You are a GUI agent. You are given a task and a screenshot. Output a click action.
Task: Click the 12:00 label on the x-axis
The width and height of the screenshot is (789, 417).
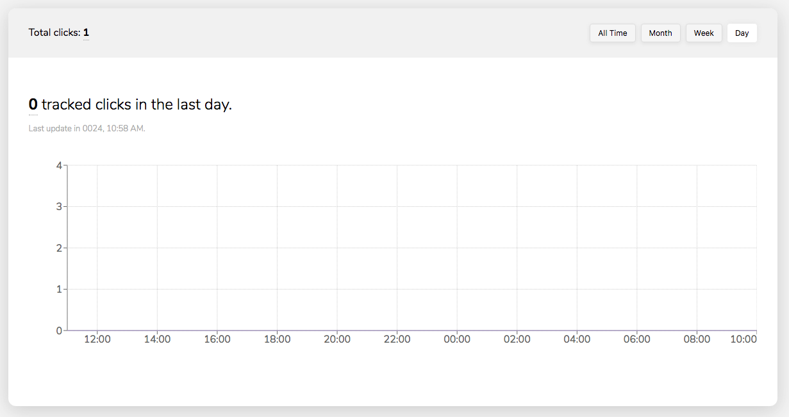click(97, 339)
